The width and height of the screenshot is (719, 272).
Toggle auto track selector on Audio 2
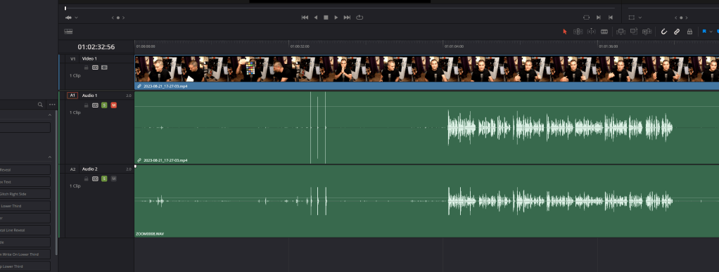(96, 179)
